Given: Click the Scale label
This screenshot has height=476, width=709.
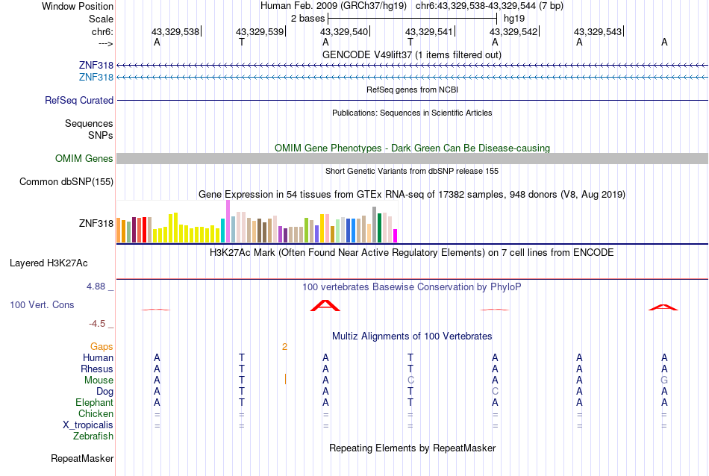Looking at the screenshot, I should (x=101, y=19).
